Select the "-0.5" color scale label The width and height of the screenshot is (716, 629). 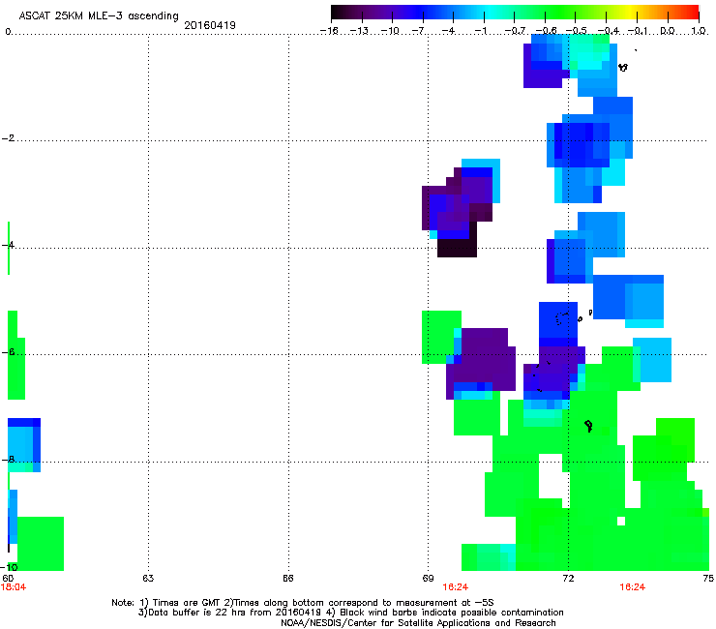(577, 31)
